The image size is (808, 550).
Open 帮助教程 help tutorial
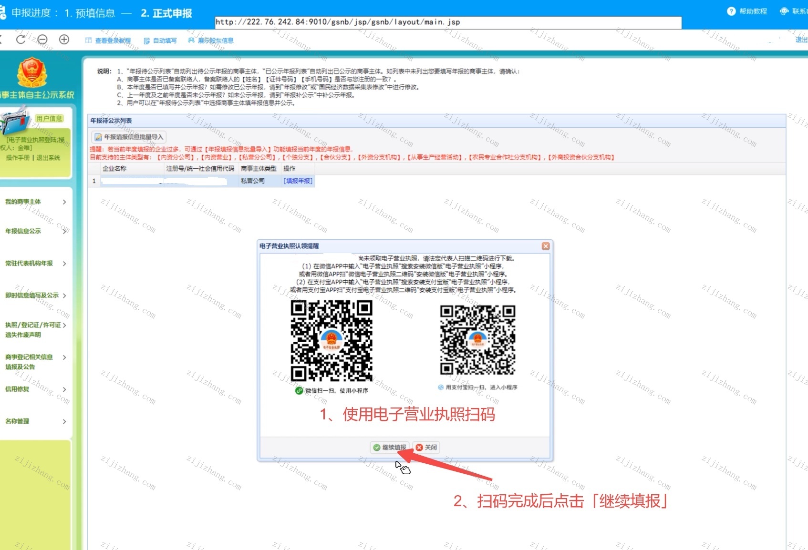(x=747, y=11)
